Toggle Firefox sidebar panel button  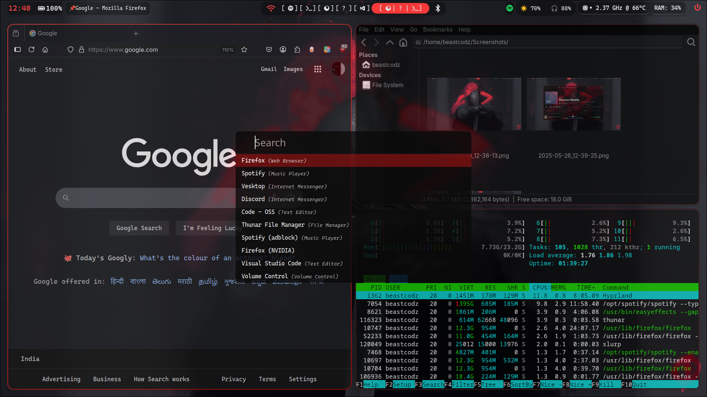point(17,50)
